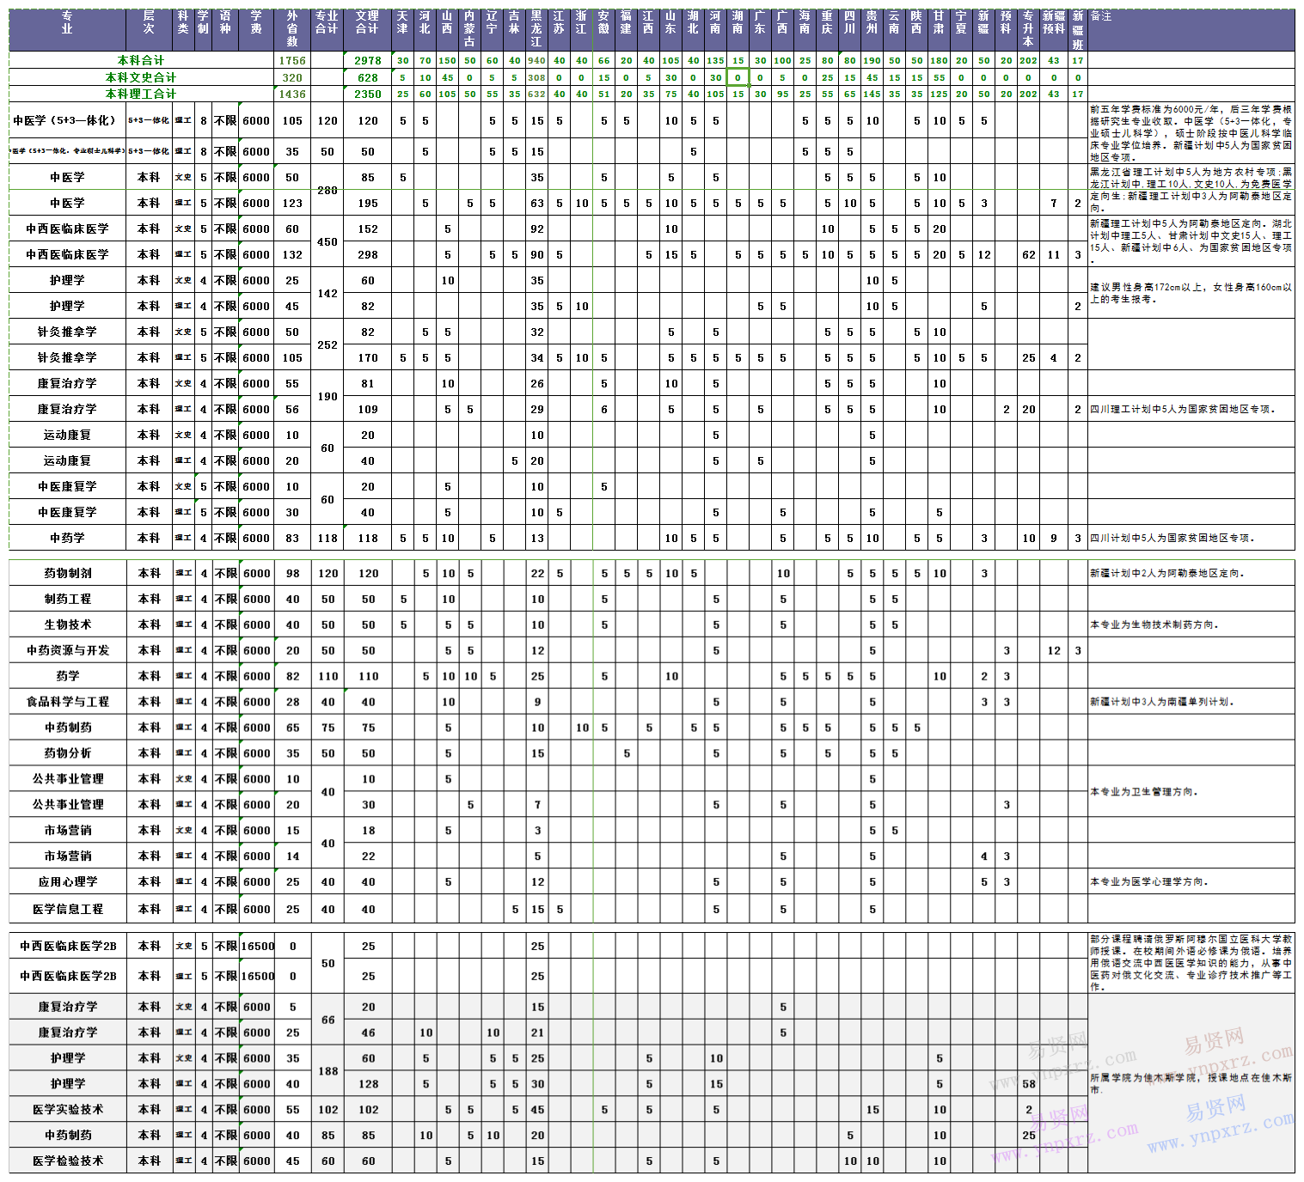Select the 药物制剂 major cell
This screenshot has height=1182, width=1304.
point(68,573)
